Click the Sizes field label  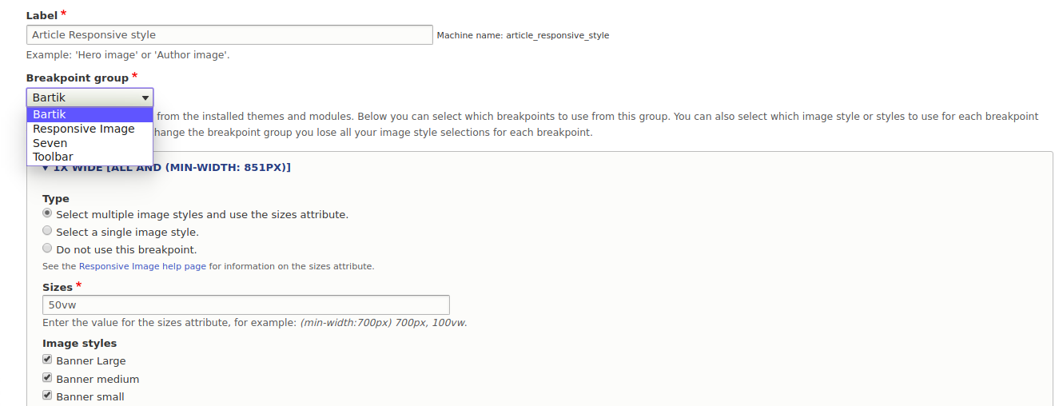click(58, 287)
